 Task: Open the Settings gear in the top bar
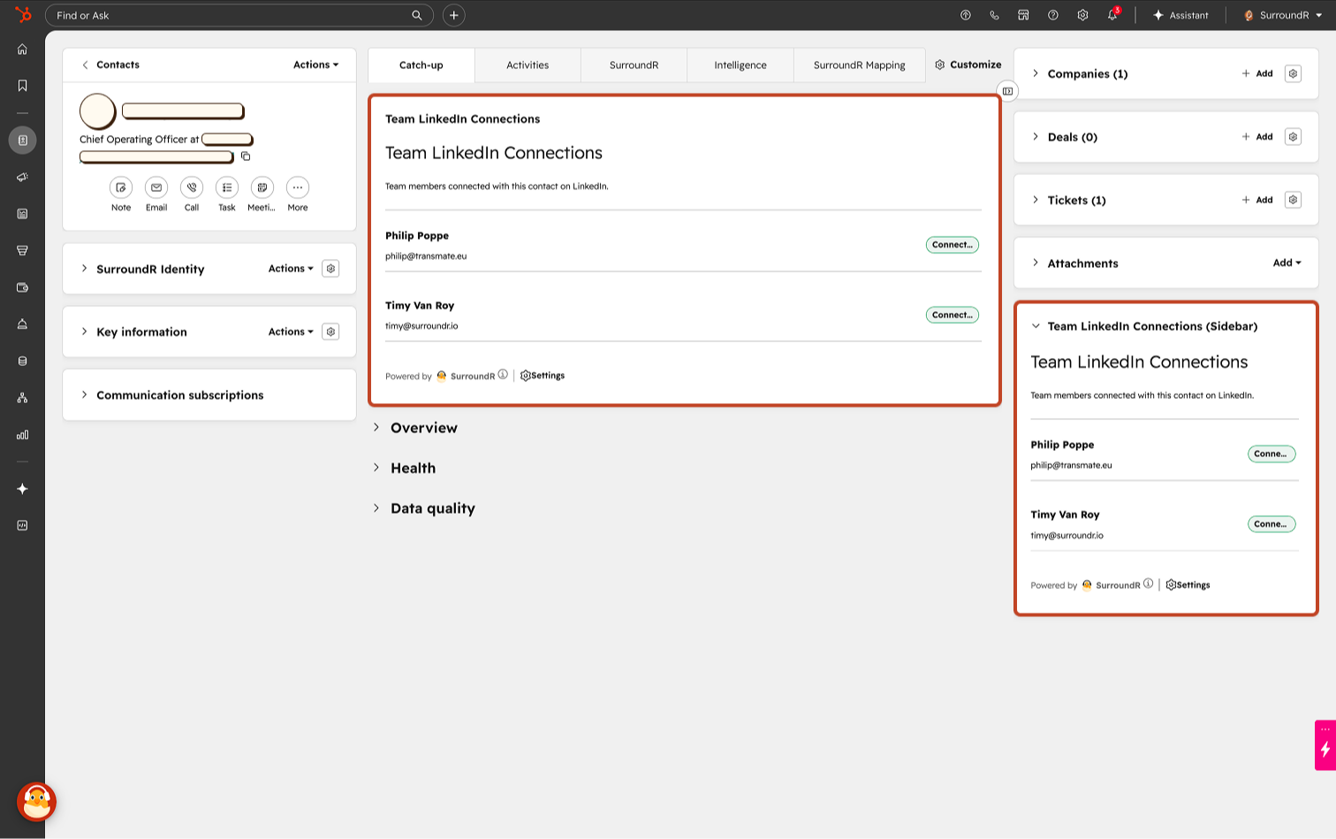[1082, 15]
